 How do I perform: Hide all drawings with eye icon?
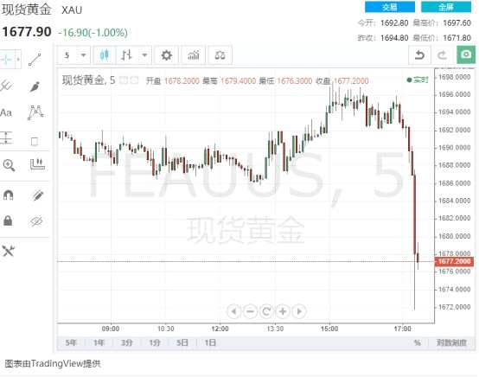click(x=36, y=220)
